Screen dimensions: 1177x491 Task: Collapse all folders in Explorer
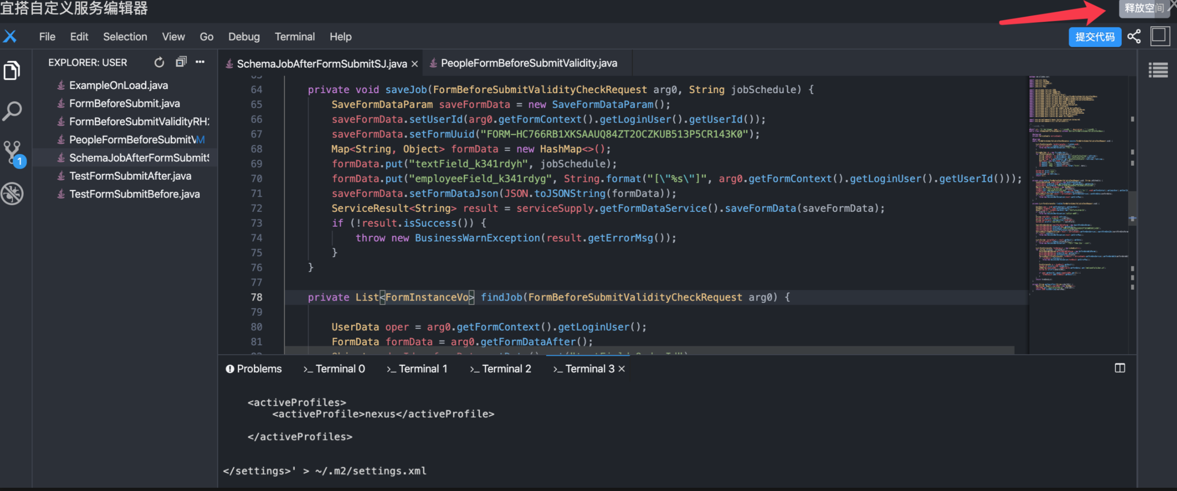point(181,62)
